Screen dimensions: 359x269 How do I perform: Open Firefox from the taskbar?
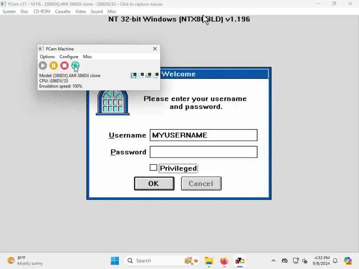coord(224,261)
